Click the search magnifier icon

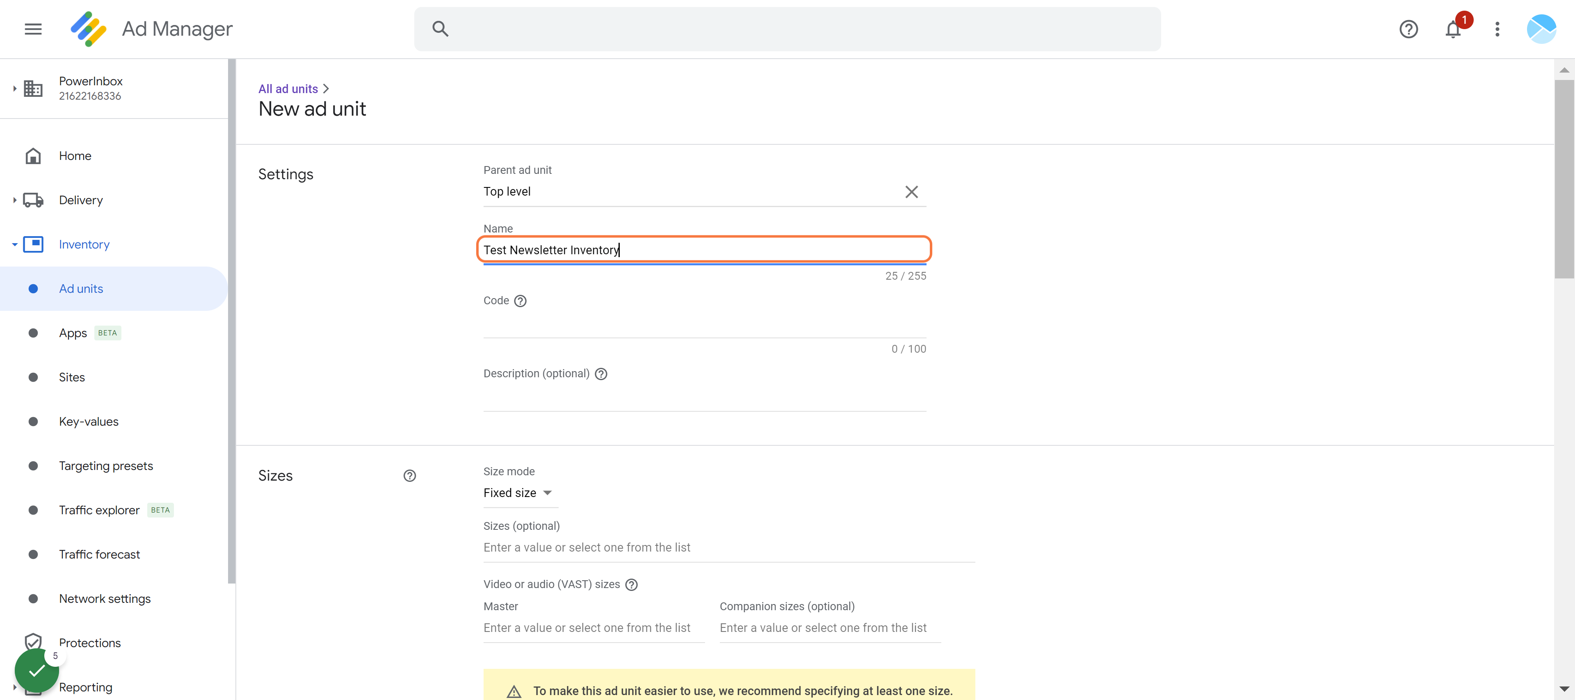pos(440,29)
